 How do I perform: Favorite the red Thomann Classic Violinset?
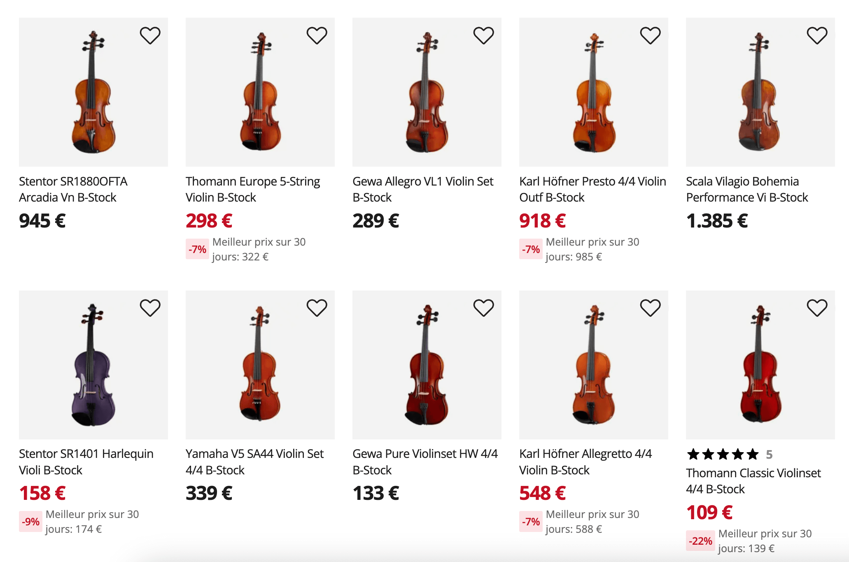click(x=817, y=307)
